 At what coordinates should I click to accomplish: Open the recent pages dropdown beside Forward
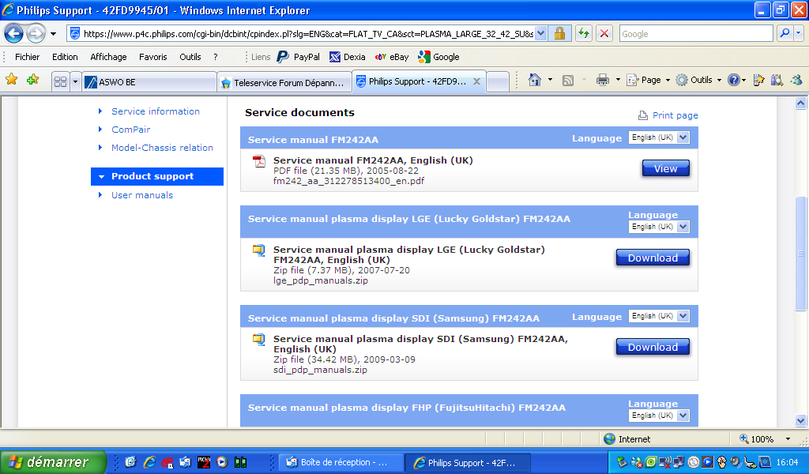tap(53, 35)
